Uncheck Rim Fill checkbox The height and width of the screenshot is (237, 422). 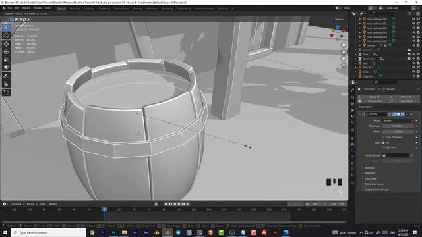click(x=383, y=143)
